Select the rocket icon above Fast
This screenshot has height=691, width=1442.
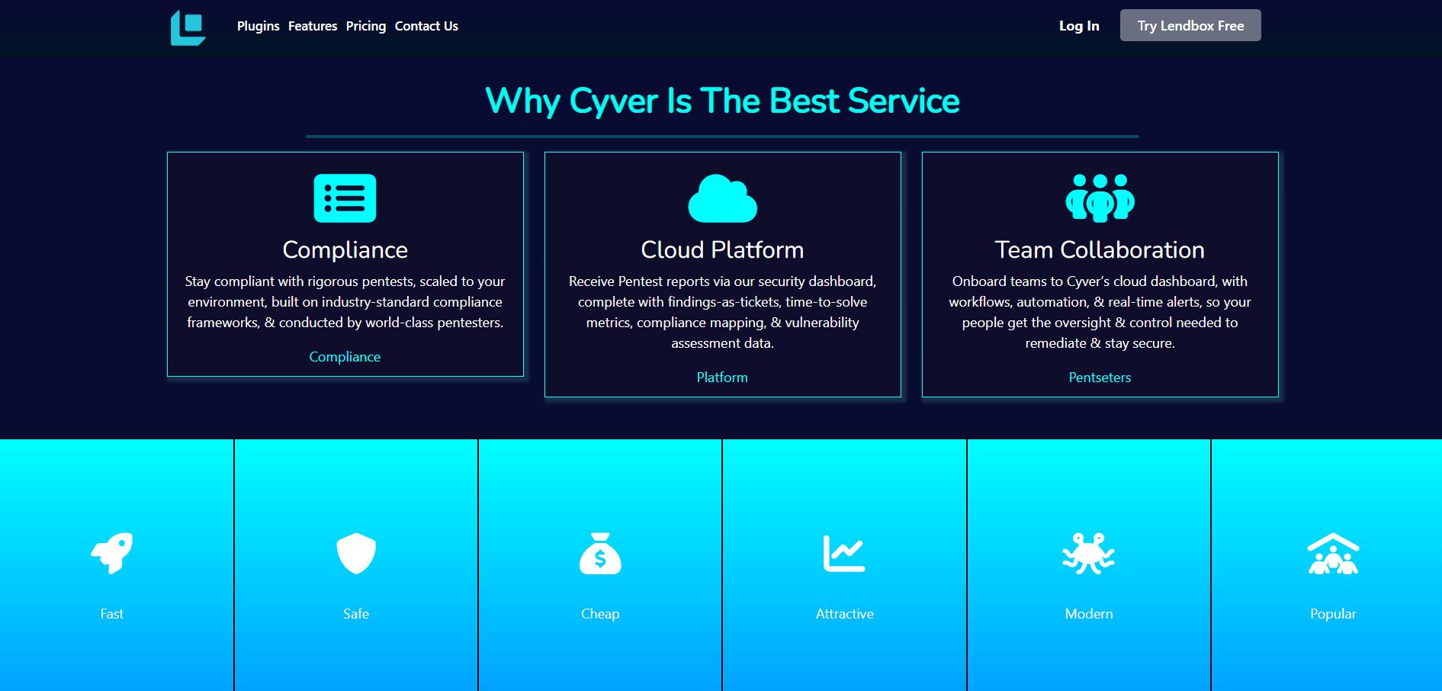pyautogui.click(x=112, y=553)
